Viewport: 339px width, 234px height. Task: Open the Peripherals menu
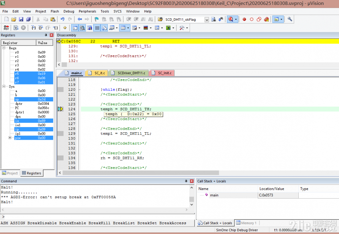coord(87,11)
